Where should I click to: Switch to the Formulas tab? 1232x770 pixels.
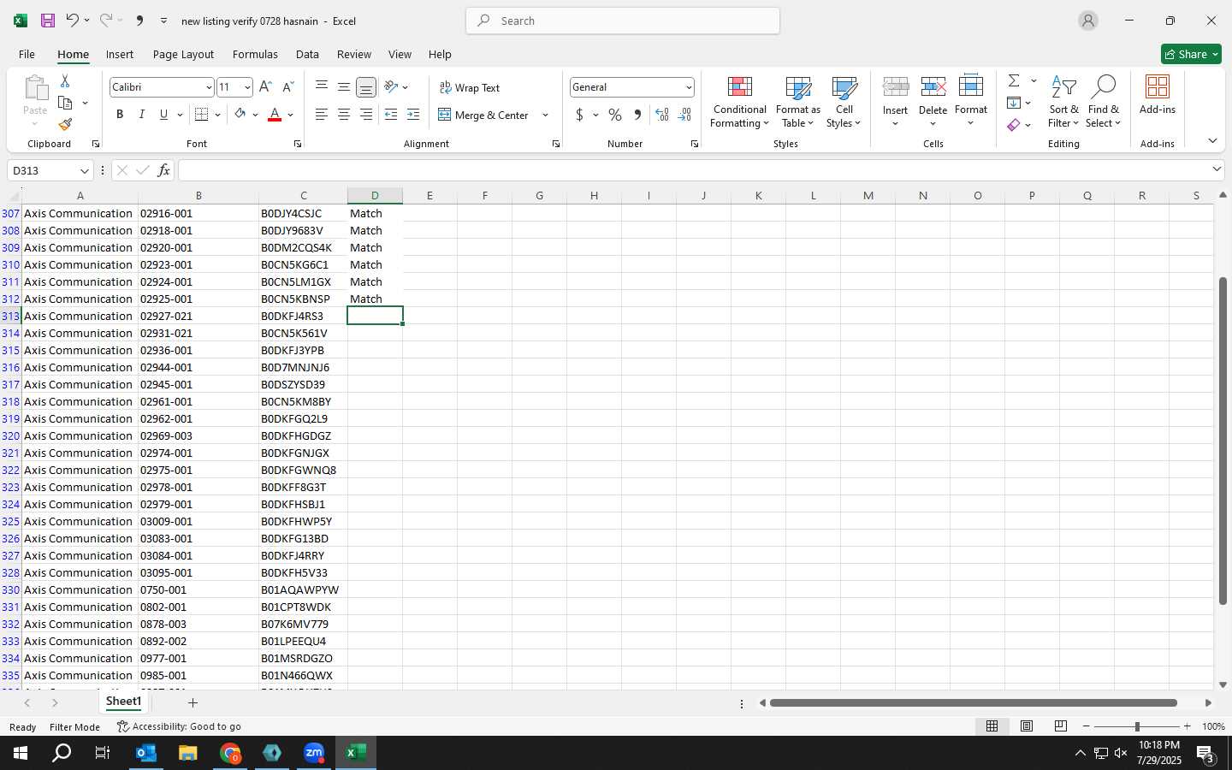tap(255, 54)
